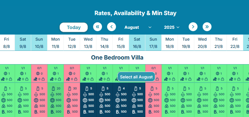Screen dimensions: 249x117
Task: Click the lock icon on Fri 8/8
Action: [x=10, y=79]
